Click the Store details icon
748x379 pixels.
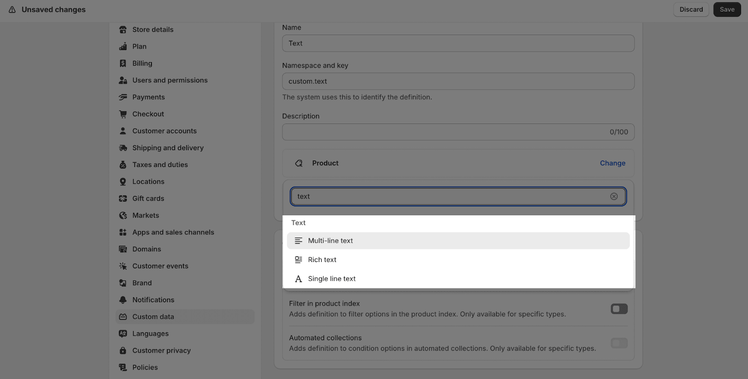(x=123, y=29)
